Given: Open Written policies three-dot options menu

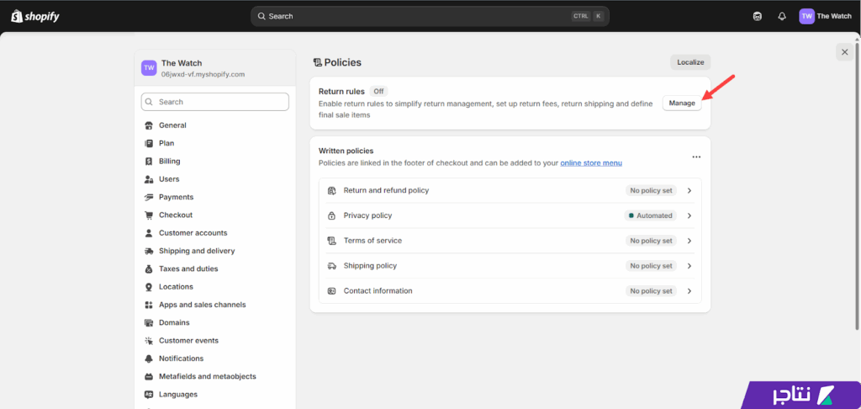Looking at the screenshot, I should (696, 157).
